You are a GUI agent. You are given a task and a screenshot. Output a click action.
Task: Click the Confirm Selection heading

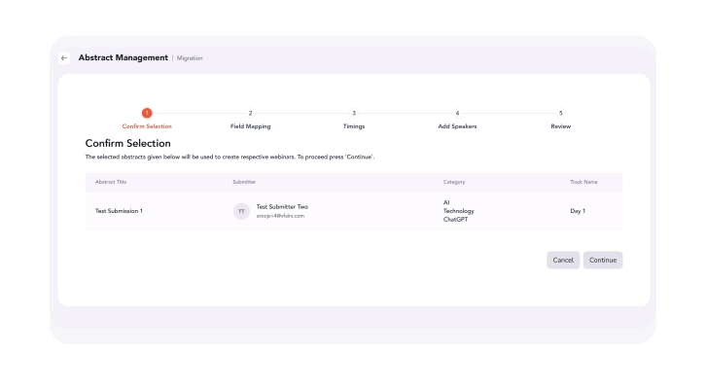[x=127, y=143]
